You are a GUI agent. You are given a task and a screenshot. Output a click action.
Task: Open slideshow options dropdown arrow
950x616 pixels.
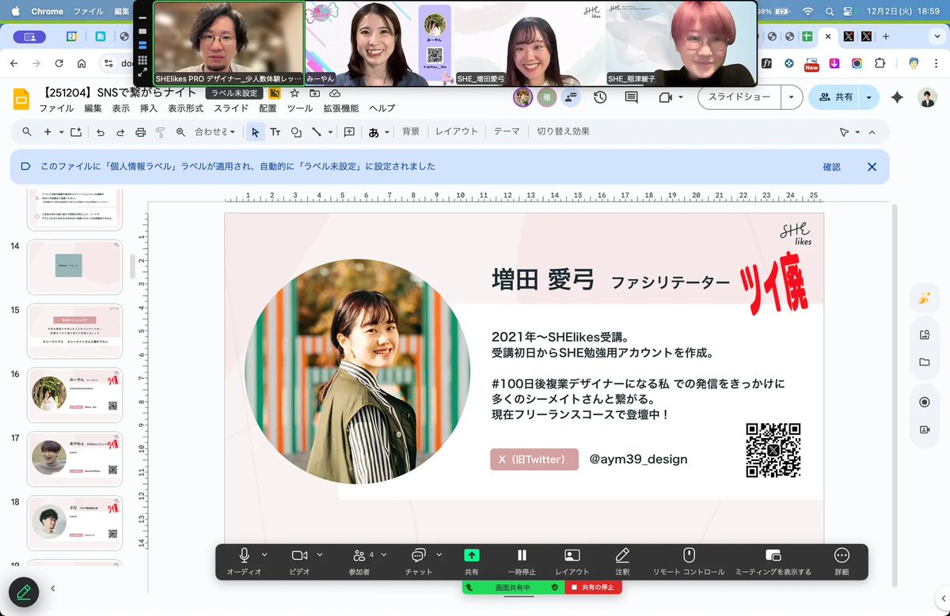coord(792,96)
